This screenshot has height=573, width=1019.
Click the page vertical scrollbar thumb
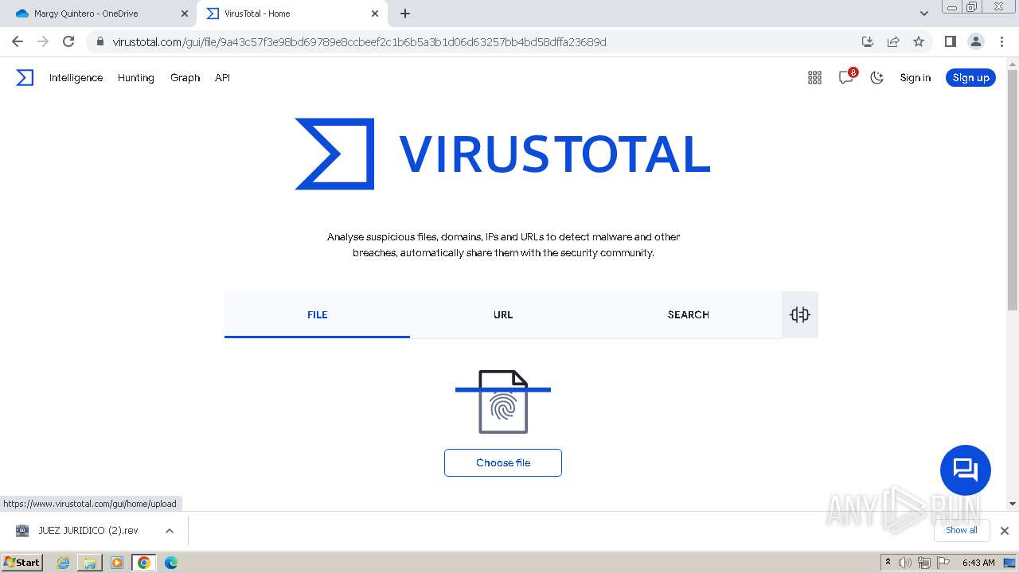point(1013,189)
